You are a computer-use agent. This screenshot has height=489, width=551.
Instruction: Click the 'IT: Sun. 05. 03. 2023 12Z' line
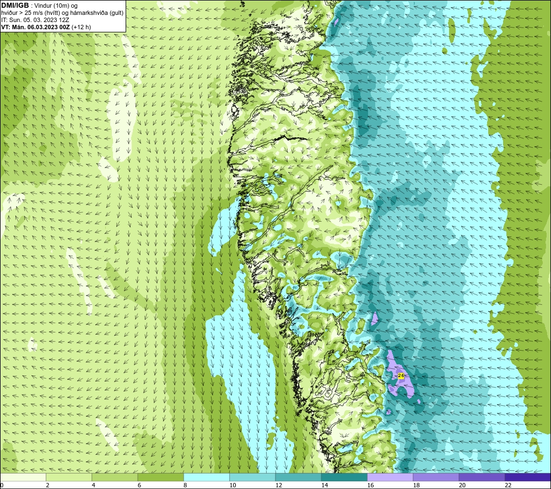(x=35, y=20)
